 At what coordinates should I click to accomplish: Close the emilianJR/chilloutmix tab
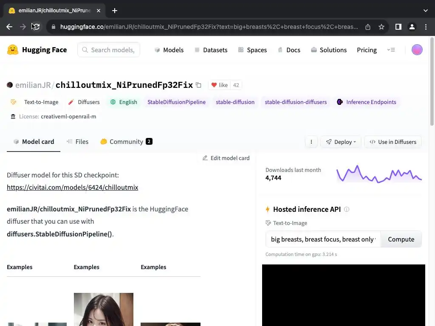click(x=99, y=11)
